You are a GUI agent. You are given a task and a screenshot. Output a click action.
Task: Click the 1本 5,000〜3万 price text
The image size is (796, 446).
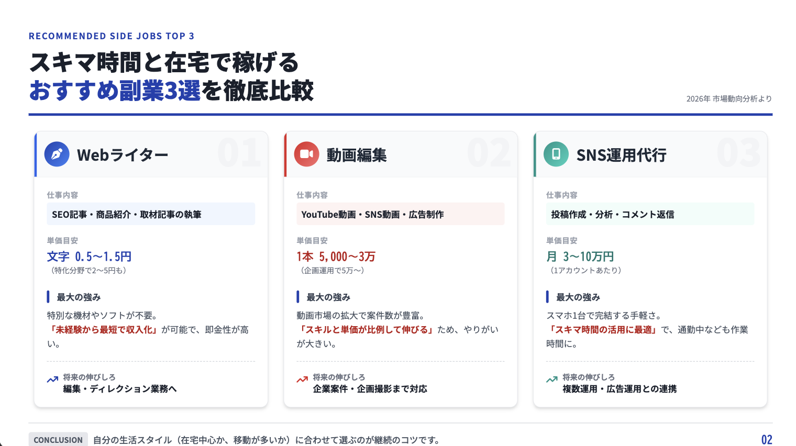click(x=336, y=257)
